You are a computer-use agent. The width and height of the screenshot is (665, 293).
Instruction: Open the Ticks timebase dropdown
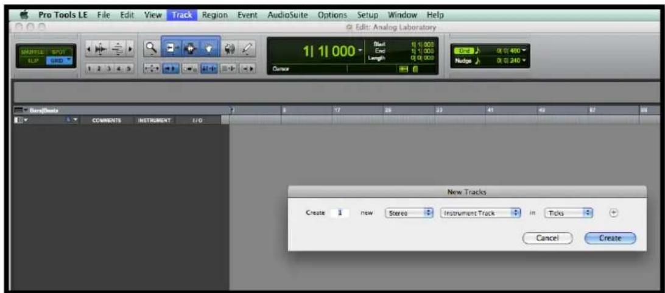pyautogui.click(x=568, y=213)
